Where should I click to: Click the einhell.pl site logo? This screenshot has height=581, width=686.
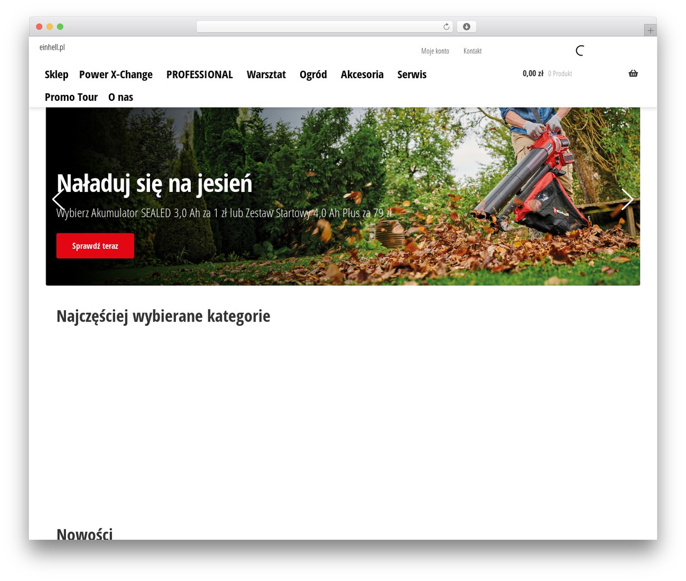tap(52, 47)
